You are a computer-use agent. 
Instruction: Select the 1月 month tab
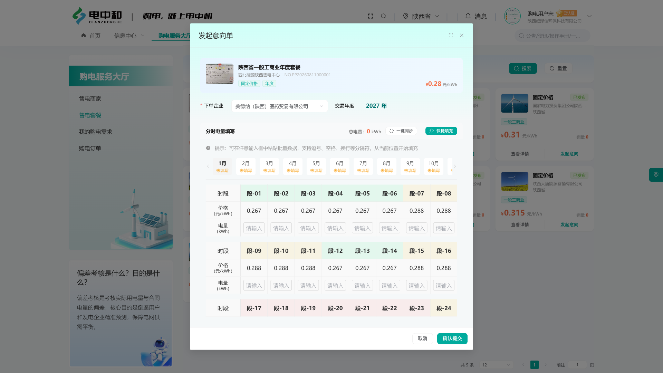tap(222, 166)
